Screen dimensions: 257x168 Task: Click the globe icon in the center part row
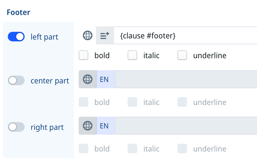coord(88,79)
